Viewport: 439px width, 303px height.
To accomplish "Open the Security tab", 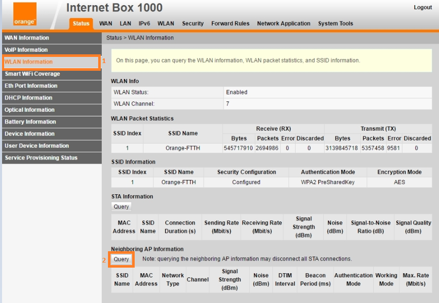I will click(x=193, y=24).
